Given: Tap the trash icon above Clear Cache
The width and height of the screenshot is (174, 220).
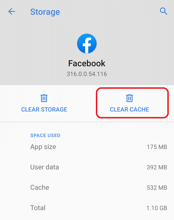Looking at the screenshot, I should (130, 98).
